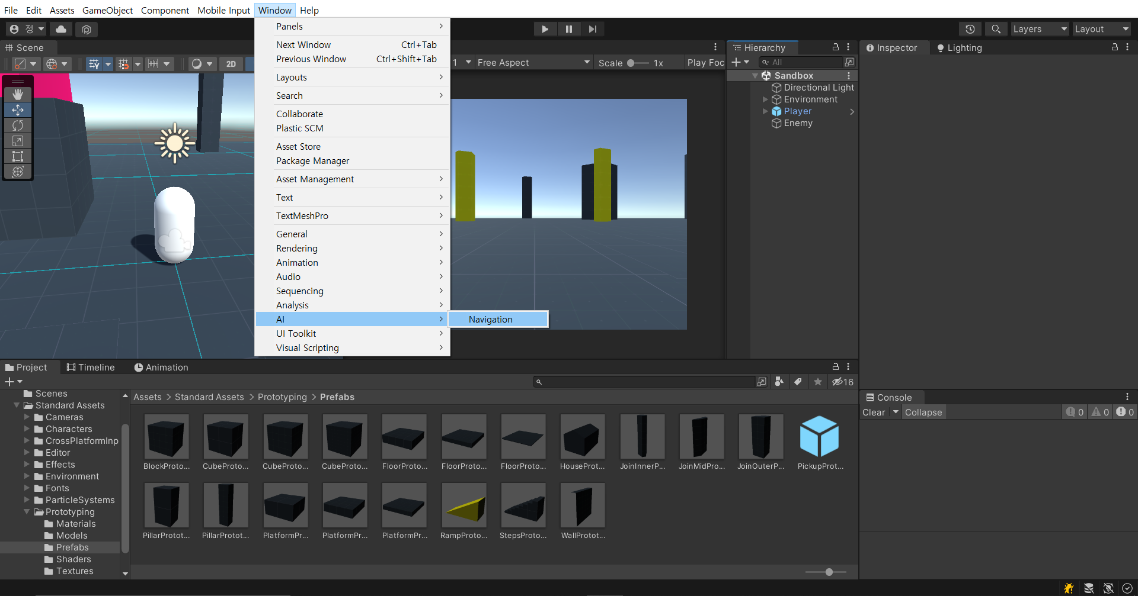1138x596 pixels.
Task: Toggle Inspector panel lock
Action: click(1115, 47)
